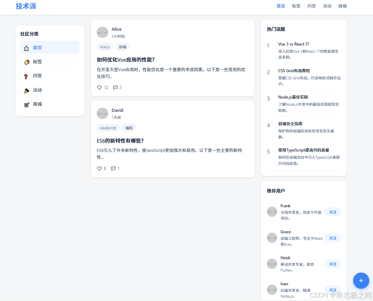Click the 技术派 site logo
This screenshot has width=373, height=301.
coord(26,6)
